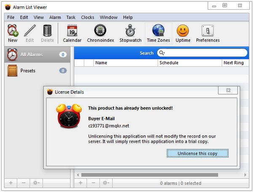Open the Chronoindex tool

coord(100,33)
